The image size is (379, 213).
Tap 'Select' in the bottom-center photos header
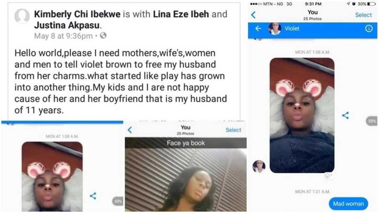233,130
